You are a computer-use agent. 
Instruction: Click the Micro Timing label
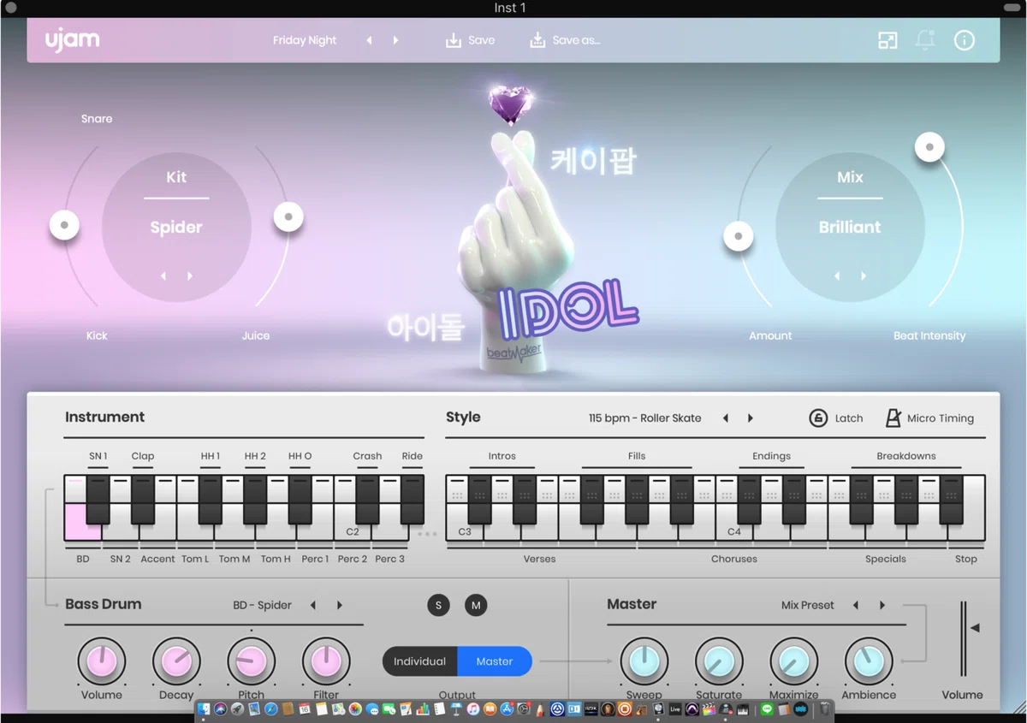[941, 418]
